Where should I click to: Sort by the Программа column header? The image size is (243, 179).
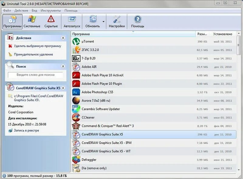[133, 34]
